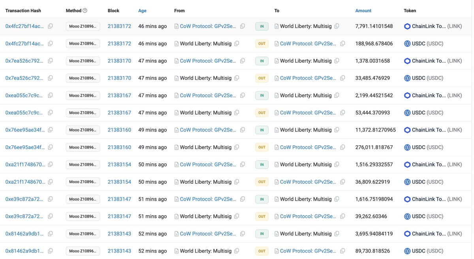Screen dimensions: 474x259
Task: Copy the From address in the 2,199.44521542 row
Action: pyautogui.click(x=243, y=96)
